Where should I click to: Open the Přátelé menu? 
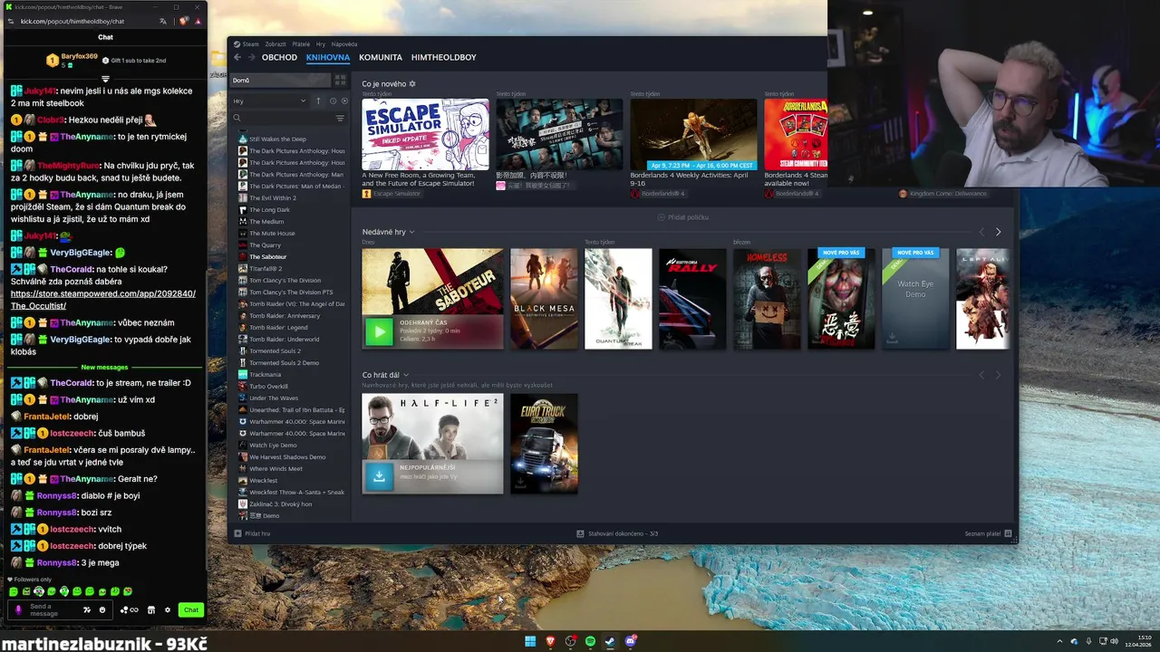301,43
